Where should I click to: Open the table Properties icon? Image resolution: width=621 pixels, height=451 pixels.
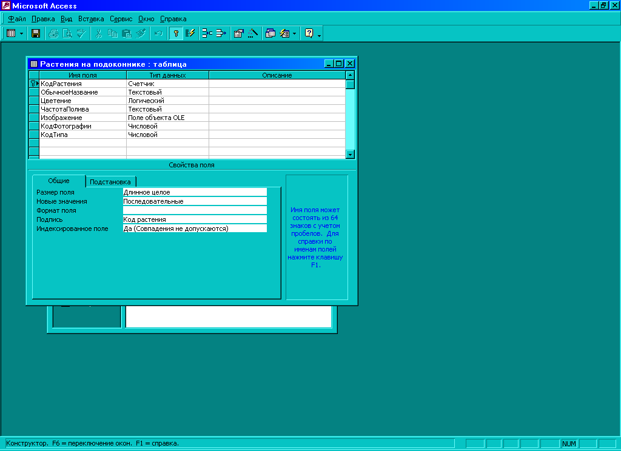click(x=238, y=33)
